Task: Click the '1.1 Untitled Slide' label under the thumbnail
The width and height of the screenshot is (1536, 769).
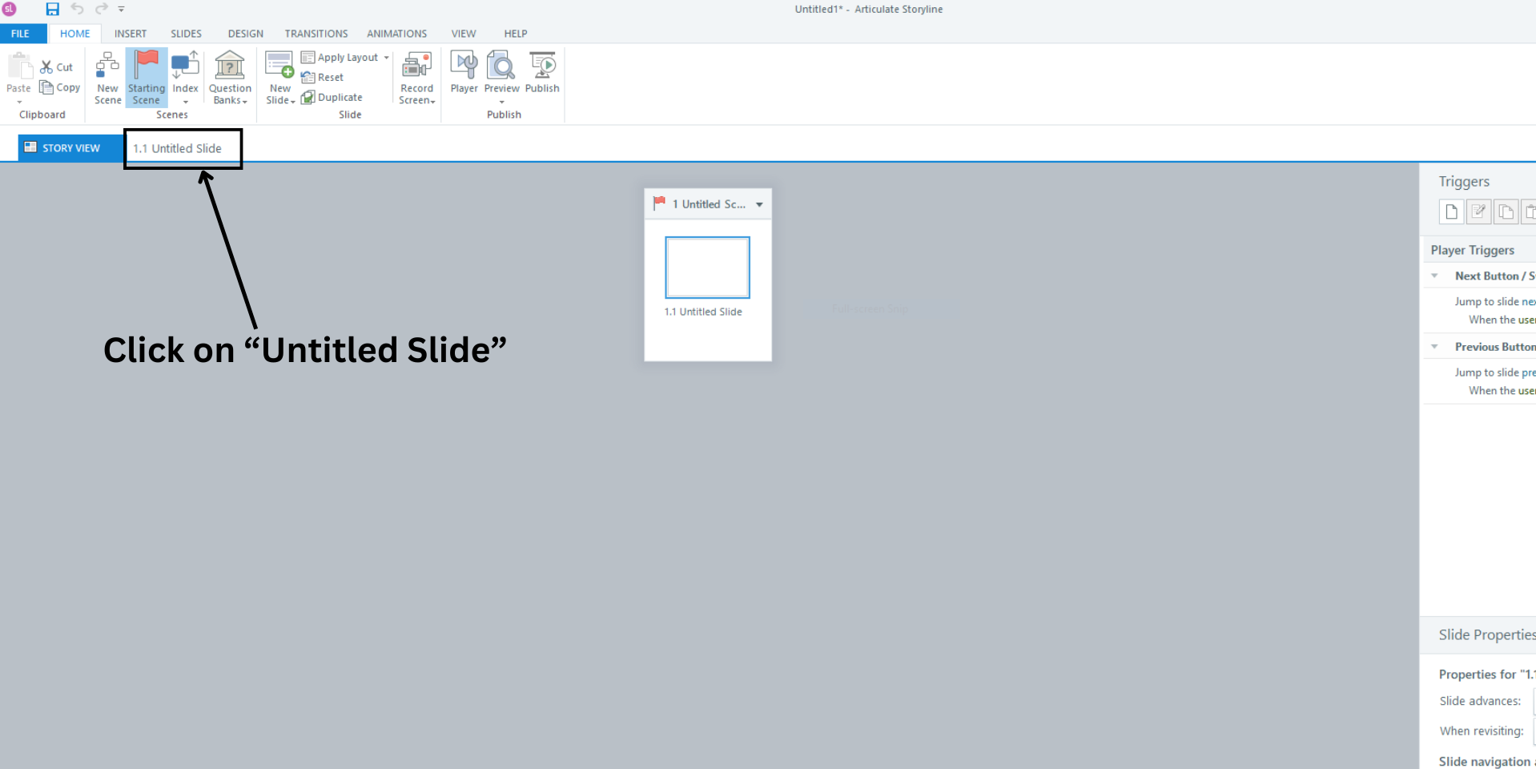Action: pyautogui.click(x=703, y=312)
